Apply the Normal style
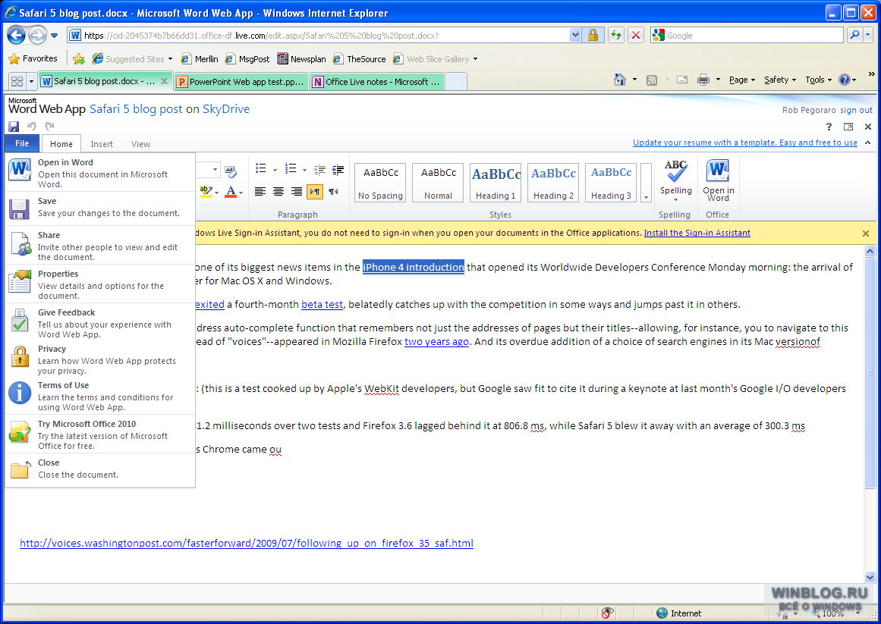Screen dimensions: 881x624 point(439,183)
